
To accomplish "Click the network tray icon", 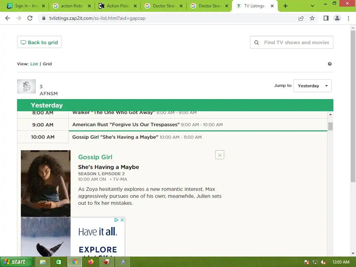I will point(315,262).
